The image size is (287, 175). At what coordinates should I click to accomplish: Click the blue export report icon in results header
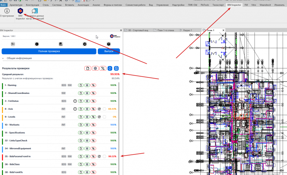pyautogui.click(x=116, y=68)
